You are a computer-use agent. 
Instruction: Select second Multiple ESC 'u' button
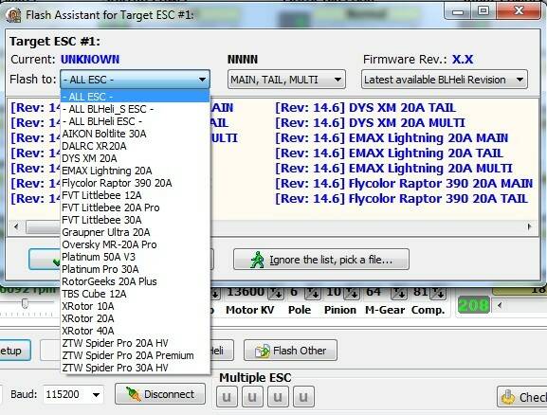click(252, 397)
